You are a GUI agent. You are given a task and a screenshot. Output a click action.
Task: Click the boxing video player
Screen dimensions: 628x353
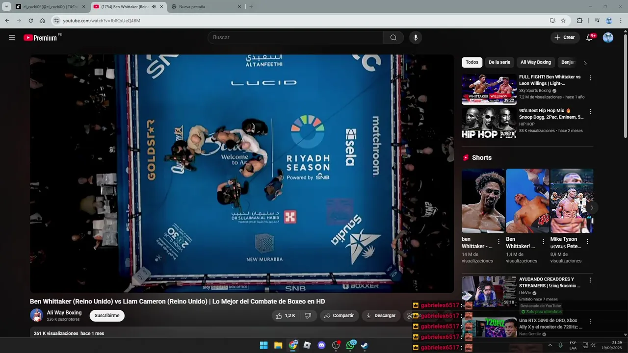coord(242,174)
